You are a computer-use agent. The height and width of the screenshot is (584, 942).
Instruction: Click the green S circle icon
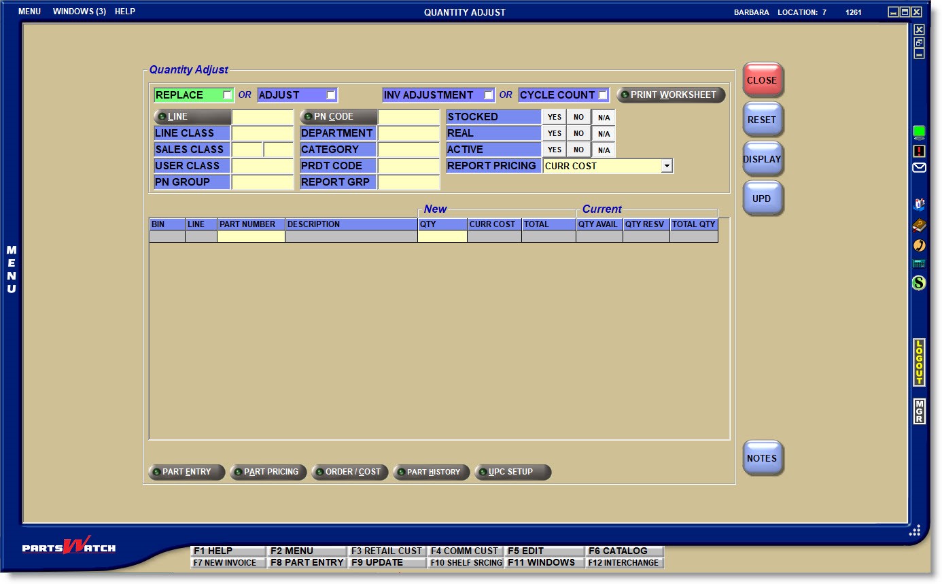pyautogui.click(x=919, y=282)
